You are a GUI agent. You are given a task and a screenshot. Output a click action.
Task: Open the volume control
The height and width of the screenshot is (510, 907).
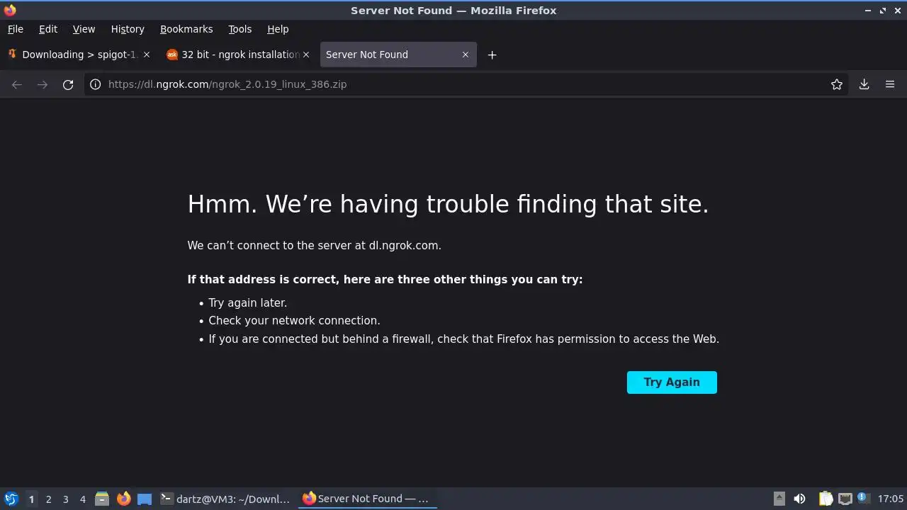pos(799,499)
